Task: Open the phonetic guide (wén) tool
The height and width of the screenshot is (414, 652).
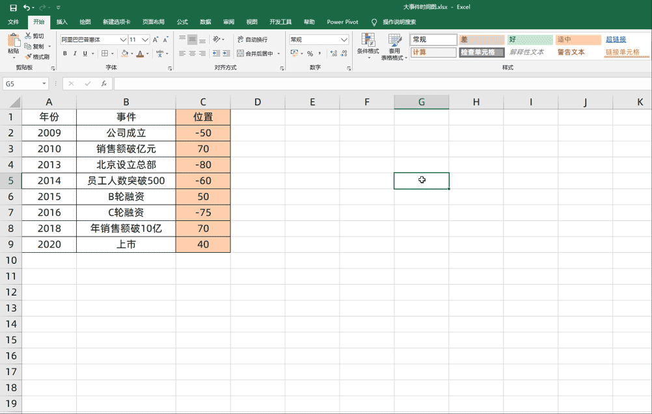Action: [159, 53]
